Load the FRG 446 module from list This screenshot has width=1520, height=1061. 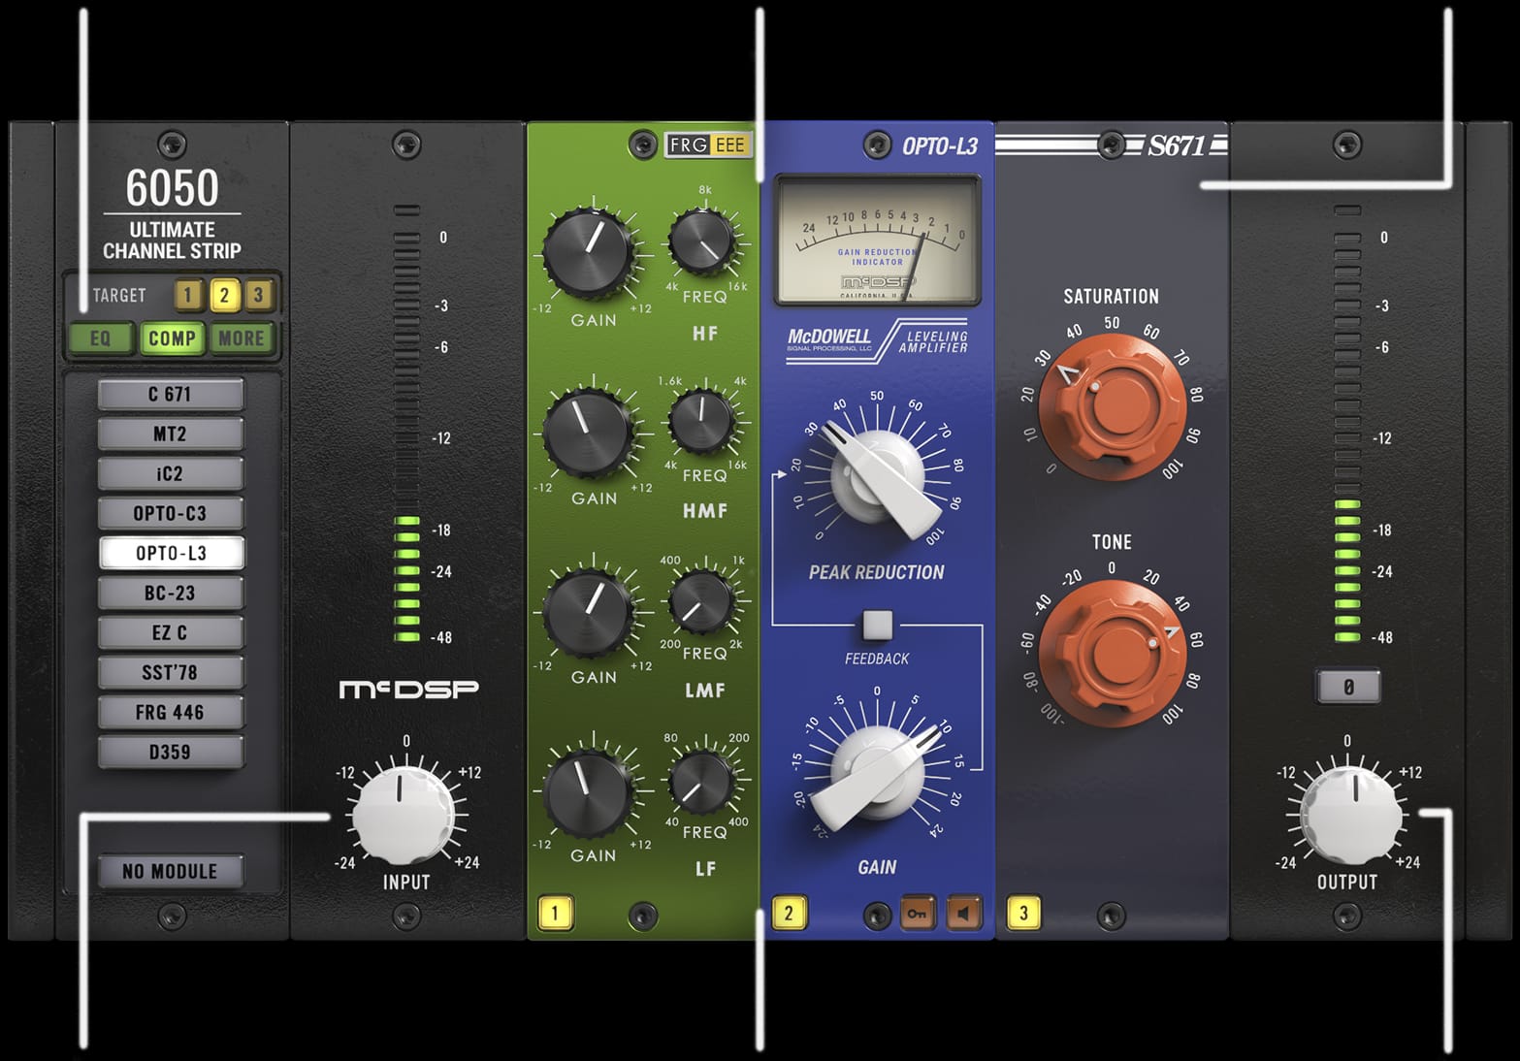click(x=170, y=713)
